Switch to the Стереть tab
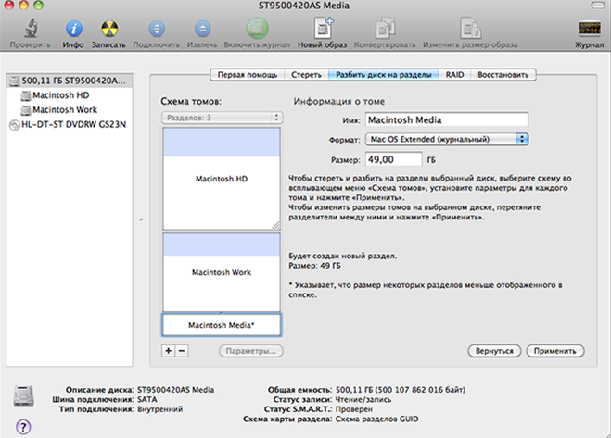 tap(306, 73)
